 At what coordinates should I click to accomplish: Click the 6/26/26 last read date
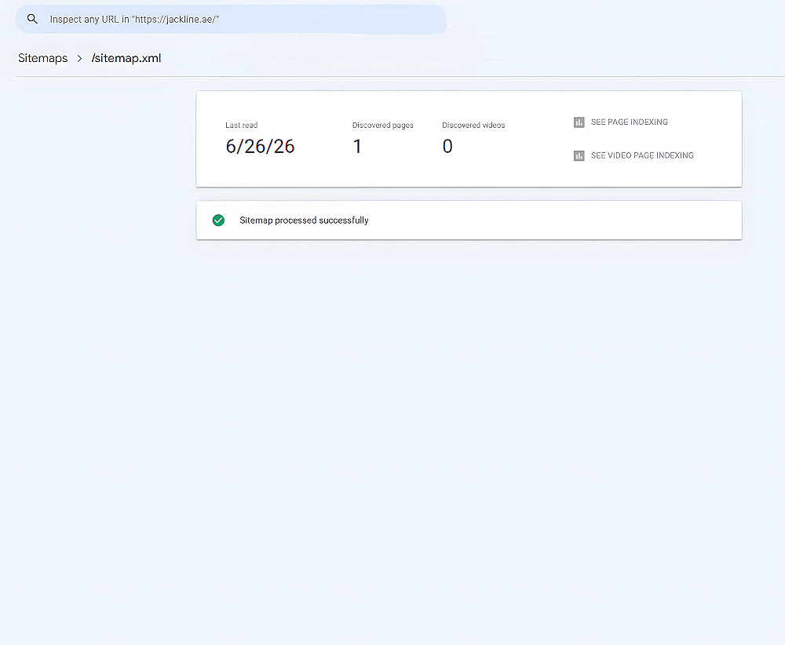260,146
